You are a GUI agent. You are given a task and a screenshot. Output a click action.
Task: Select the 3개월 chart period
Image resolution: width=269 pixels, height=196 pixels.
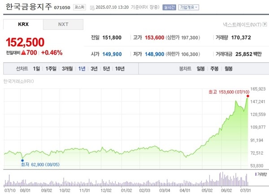click(x=67, y=69)
